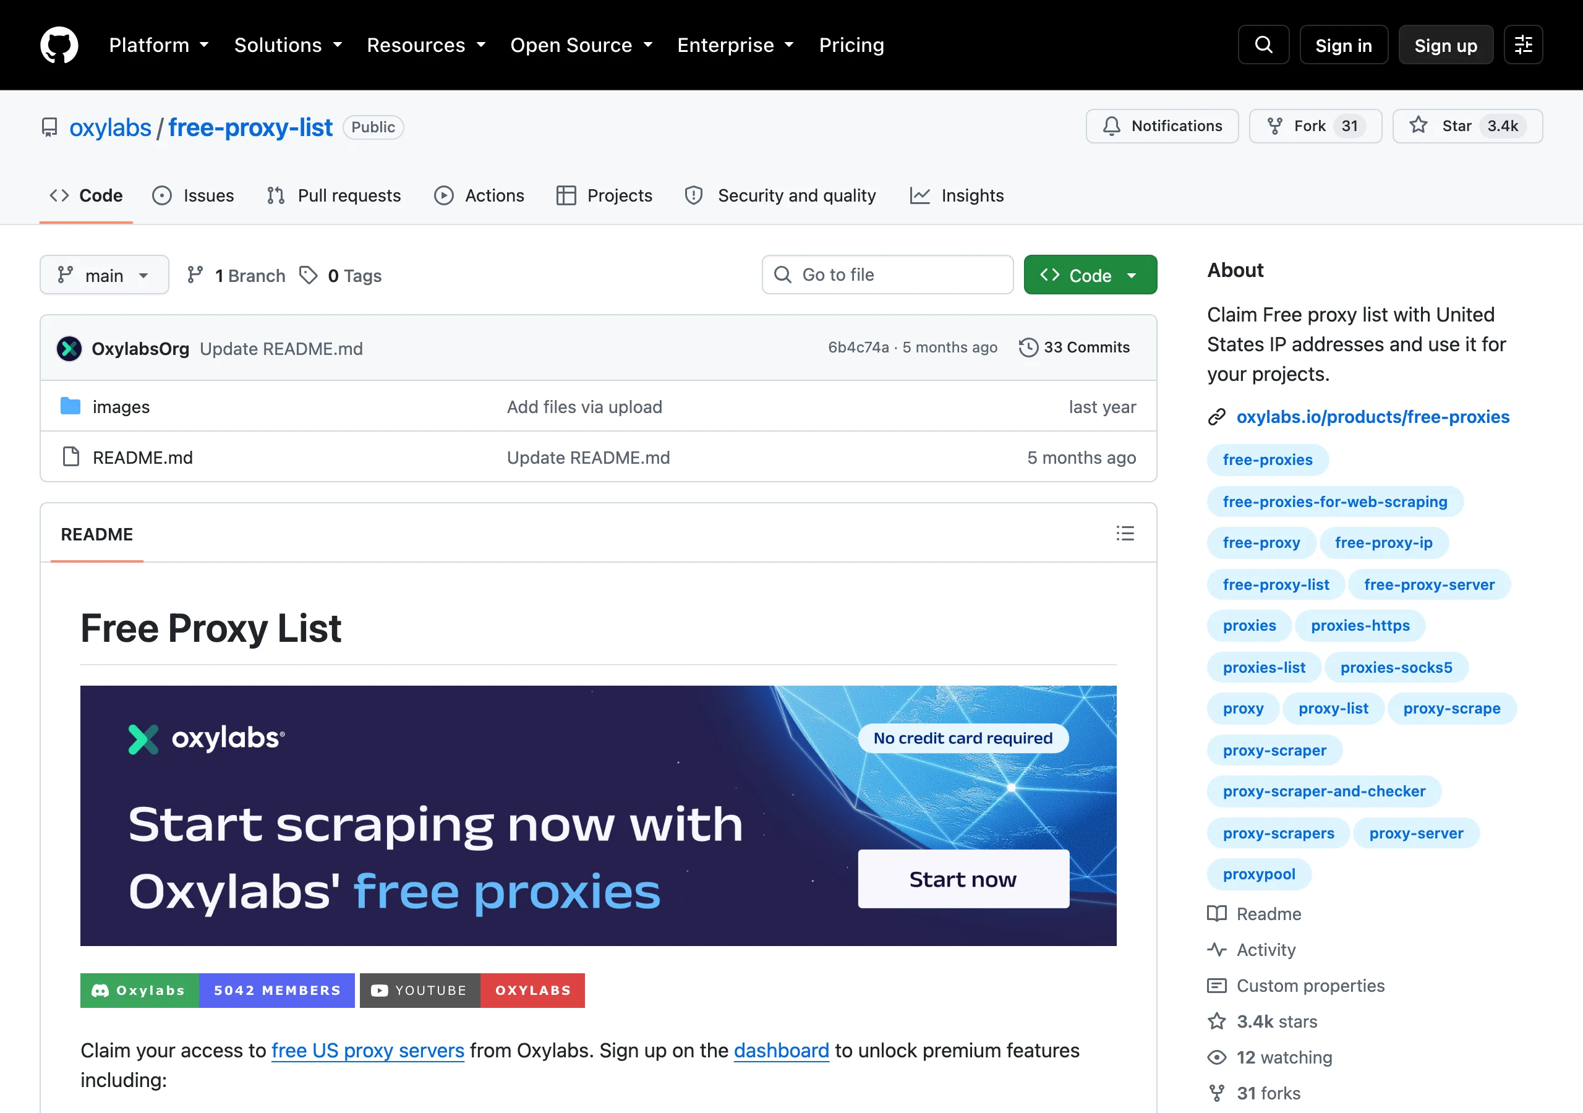
Task: Click the Notifications button
Action: [x=1162, y=126]
